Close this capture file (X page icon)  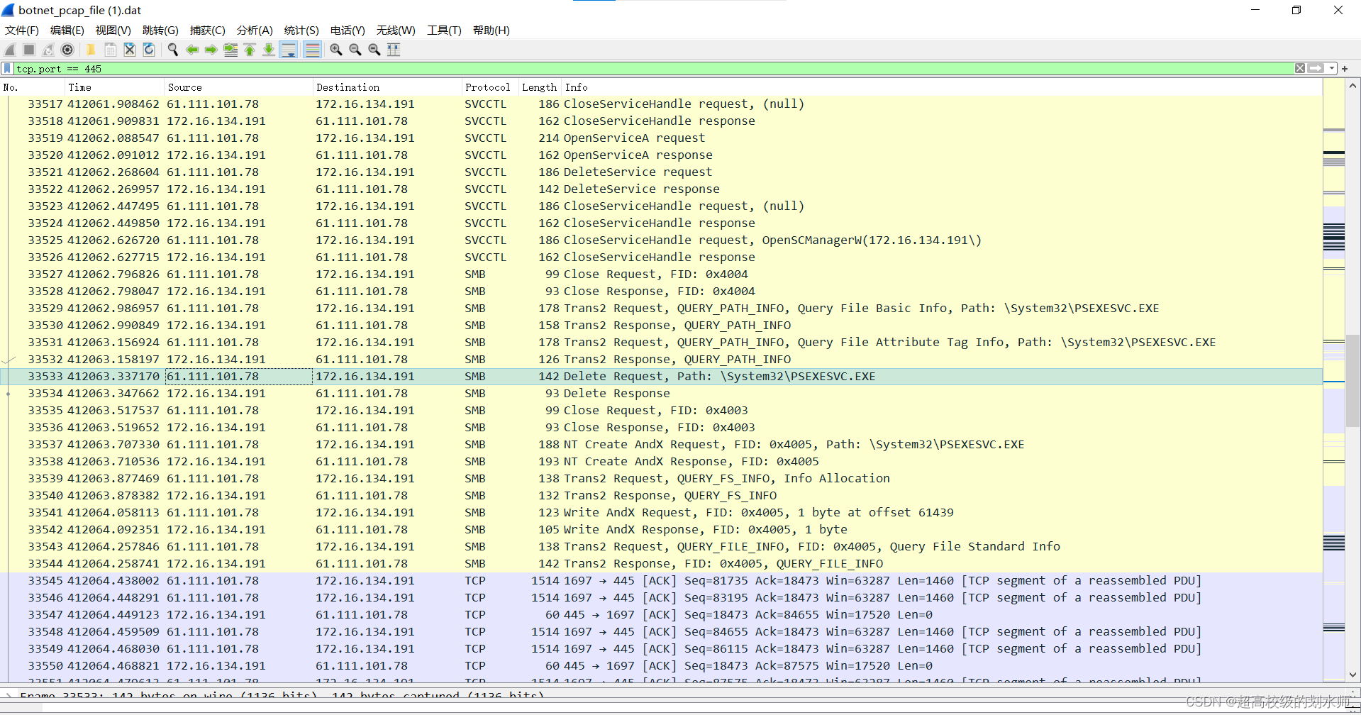click(129, 50)
